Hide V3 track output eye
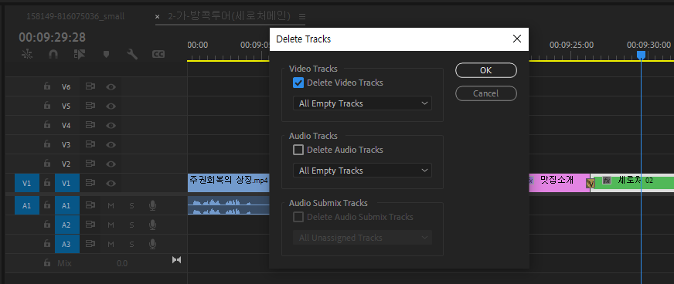This screenshot has width=674, height=284. [x=111, y=144]
